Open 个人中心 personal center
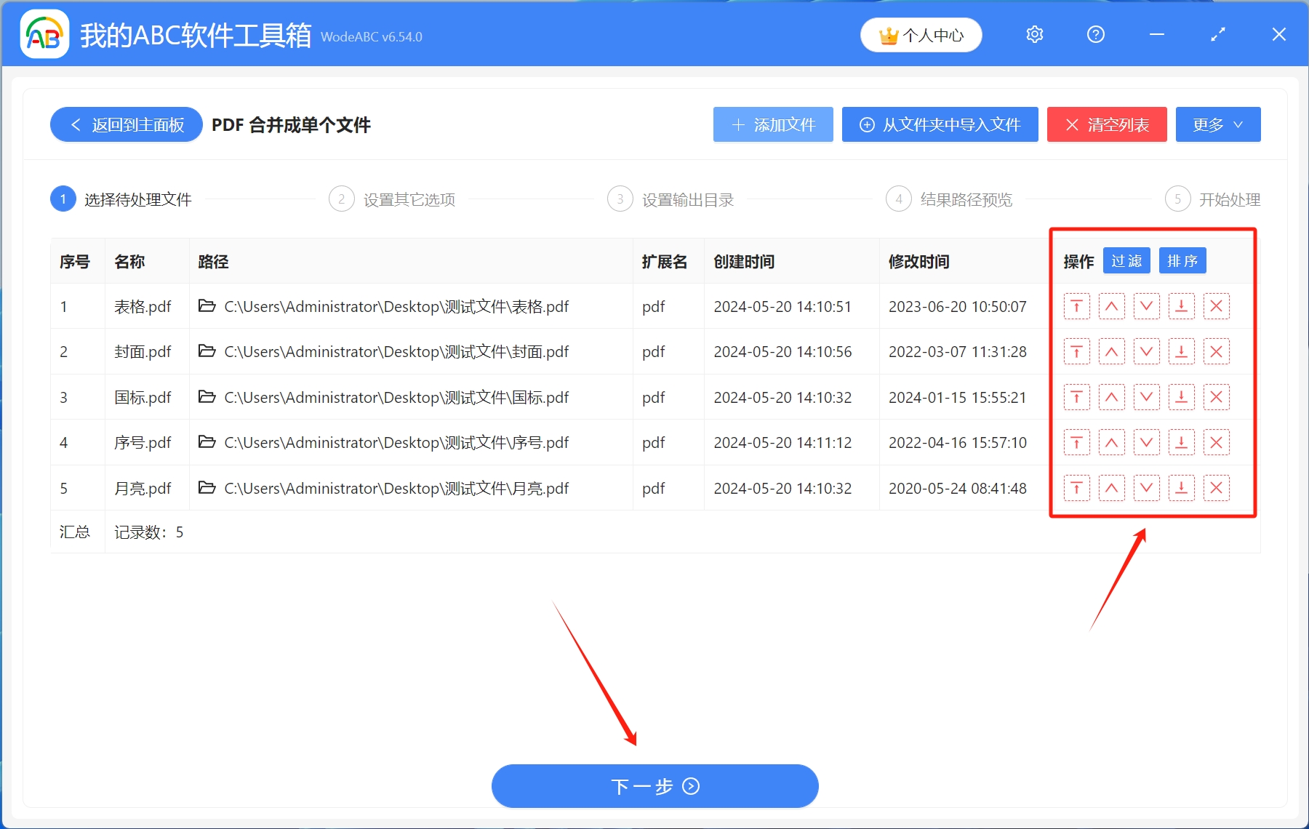1309x829 pixels. (921, 34)
